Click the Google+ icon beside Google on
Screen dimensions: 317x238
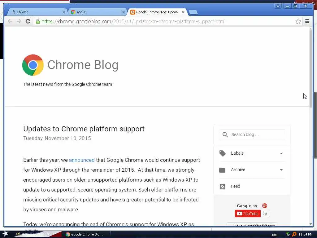tap(264, 206)
